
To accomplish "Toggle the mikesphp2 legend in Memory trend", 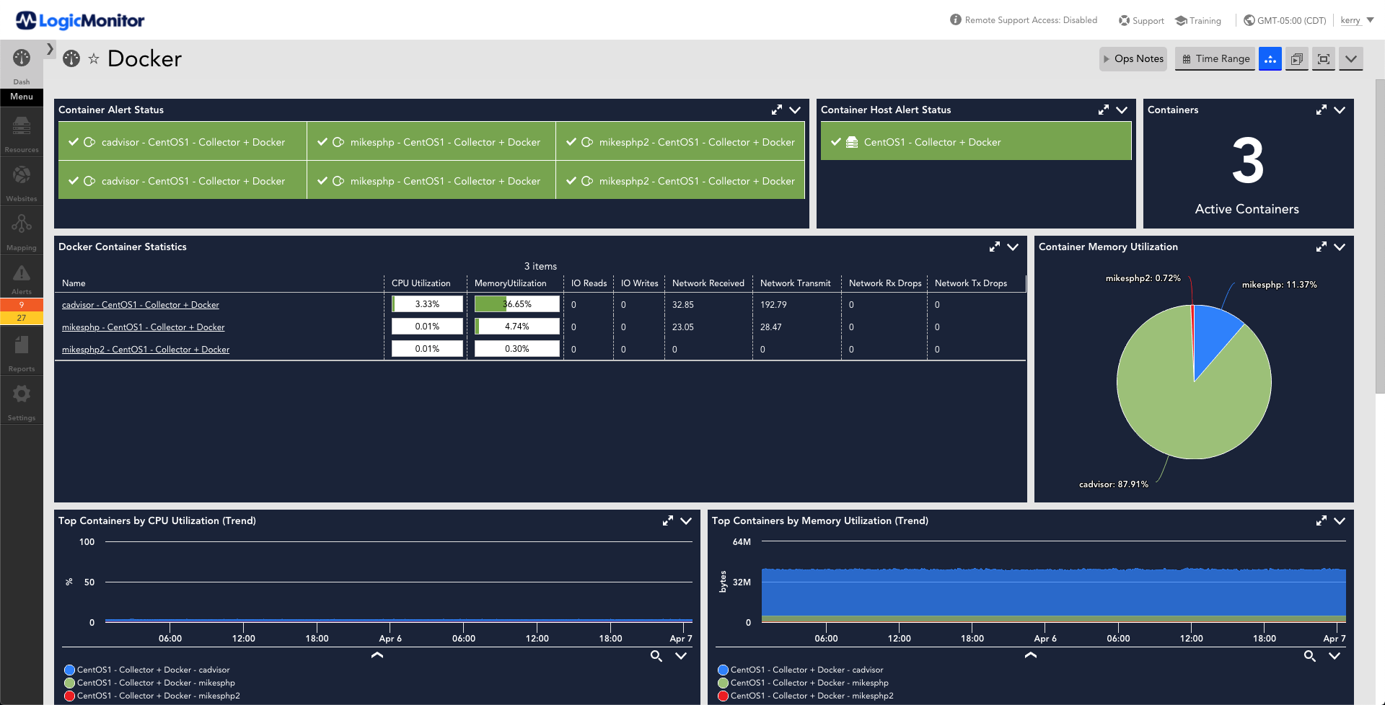I will (x=723, y=696).
